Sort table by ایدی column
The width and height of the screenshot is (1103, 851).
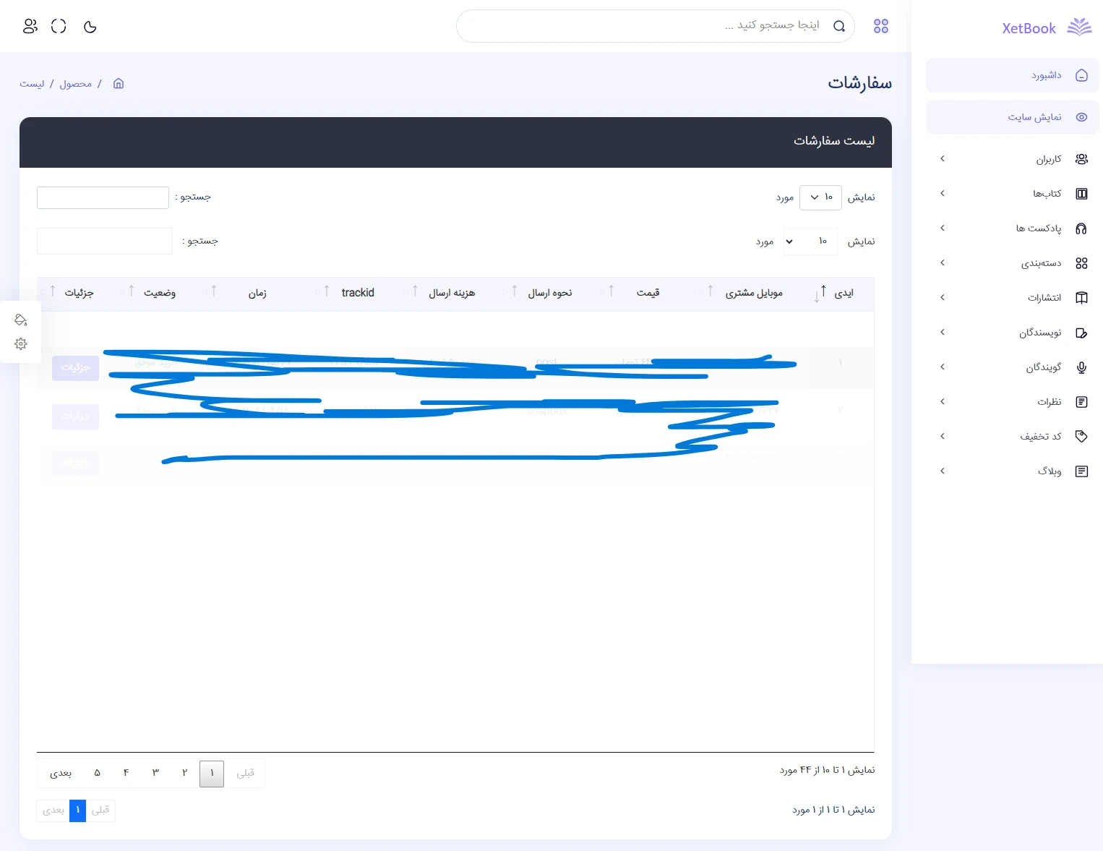pyautogui.click(x=843, y=293)
